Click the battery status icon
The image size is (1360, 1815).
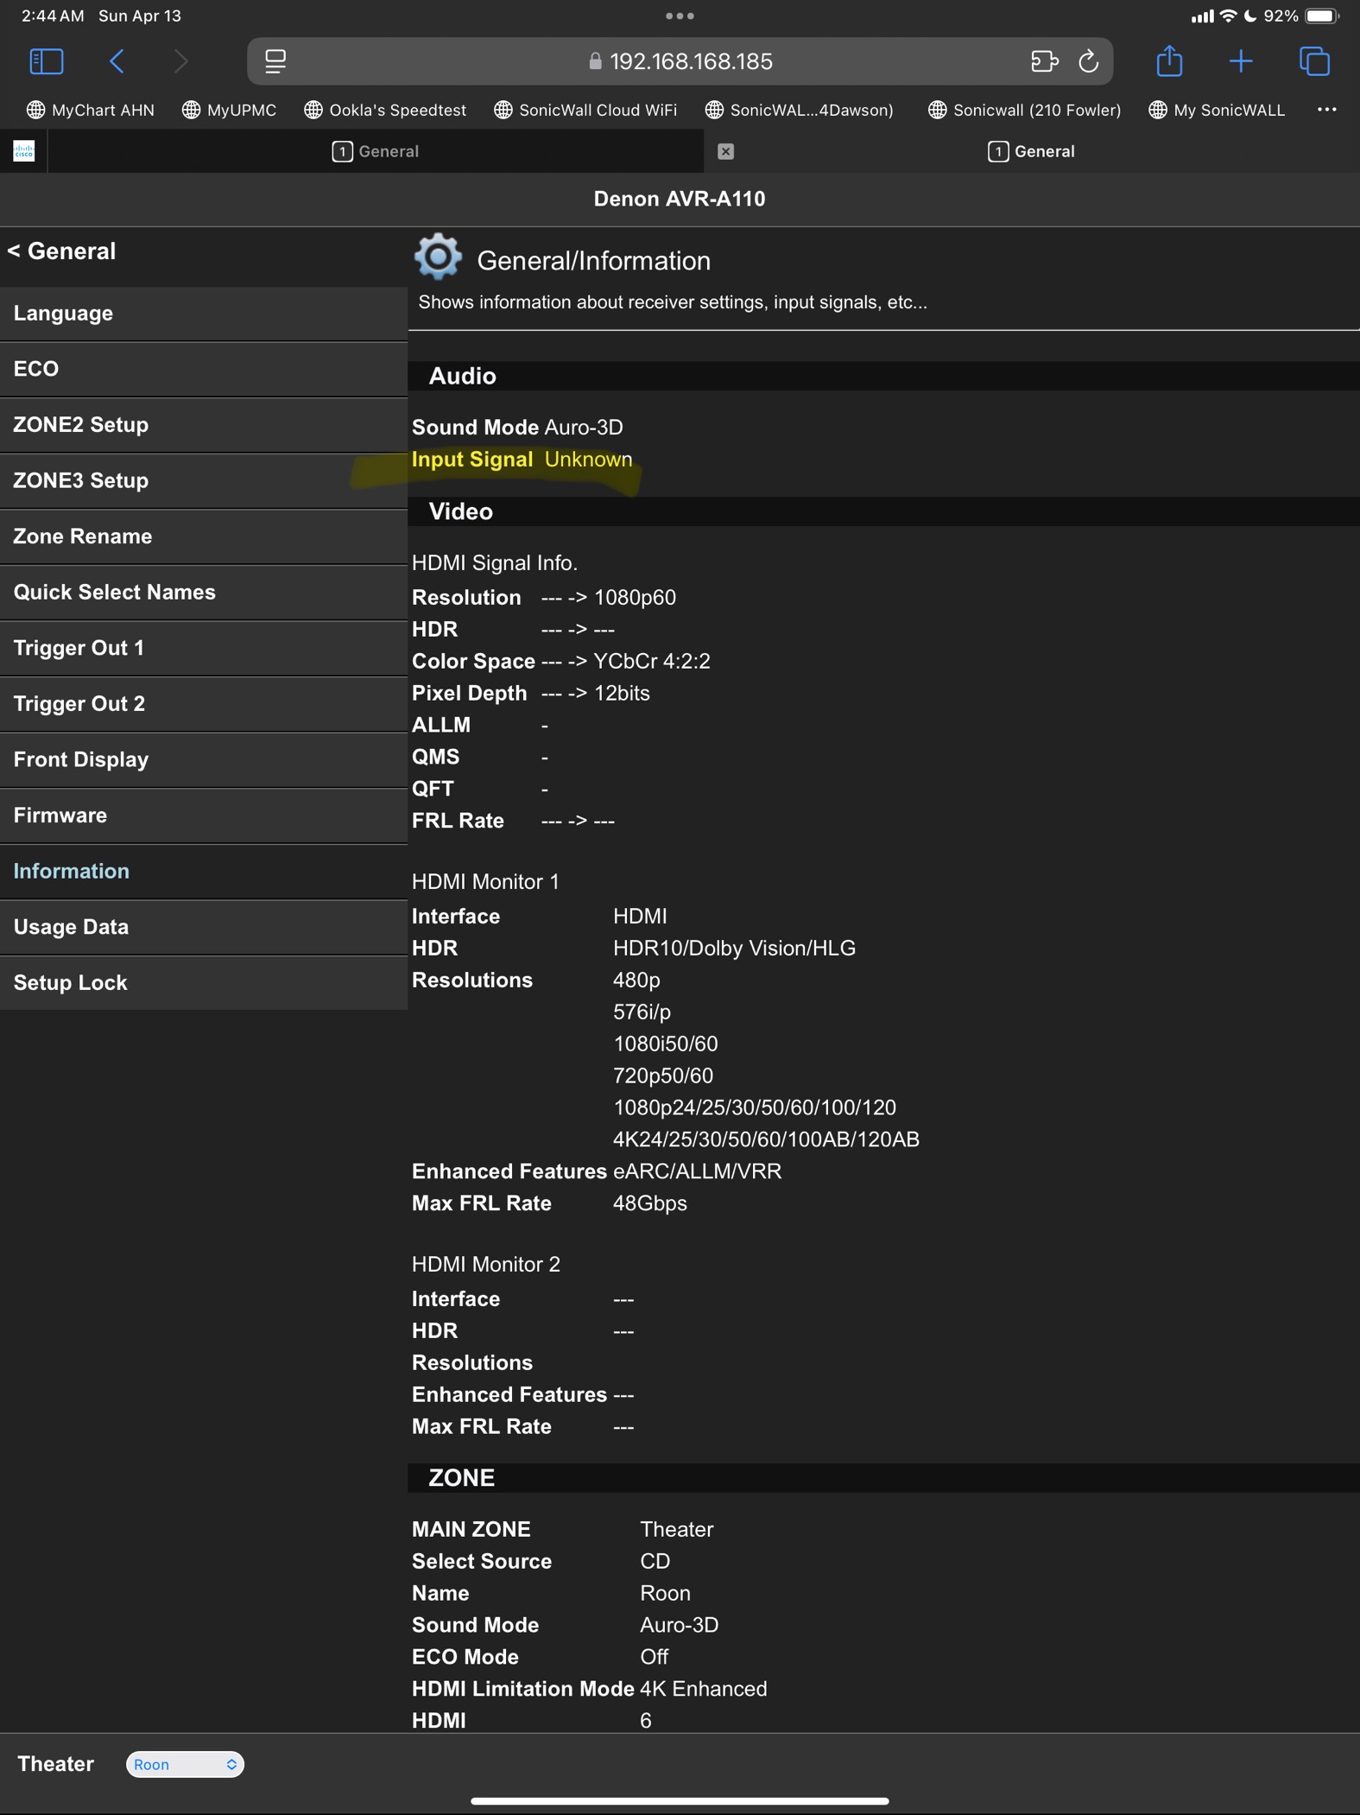pos(1321,16)
